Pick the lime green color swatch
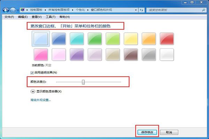The width and height of the screenshot is (209, 139). 113,39
